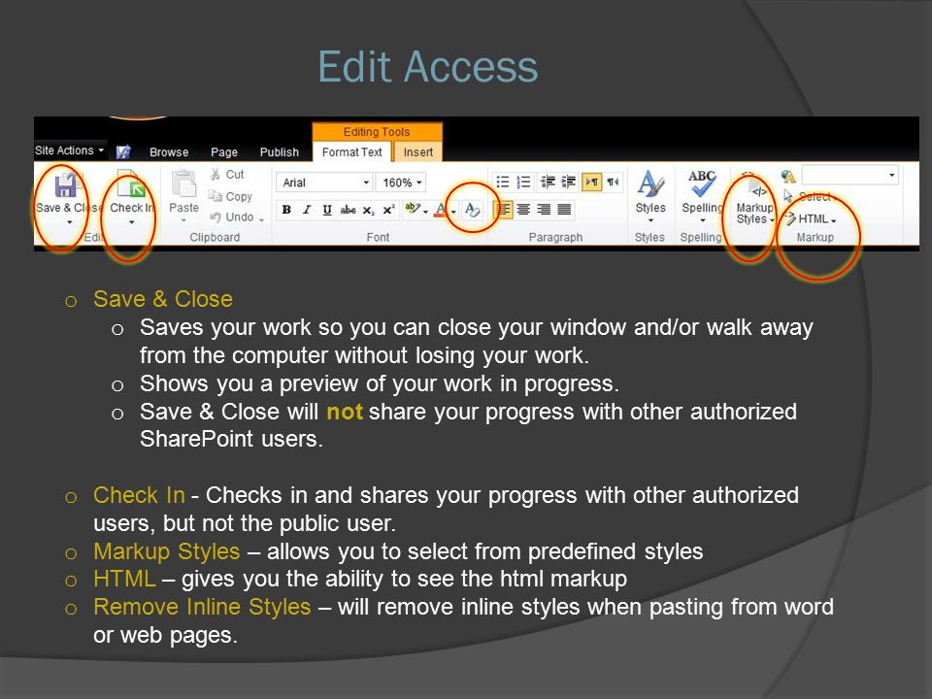Open the Spelling dropdown arrow
This screenshot has width=932, height=699.
point(702,220)
